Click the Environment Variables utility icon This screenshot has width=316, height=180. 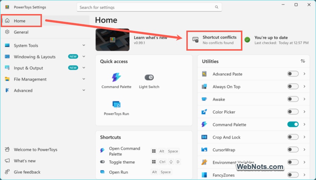point(204,162)
